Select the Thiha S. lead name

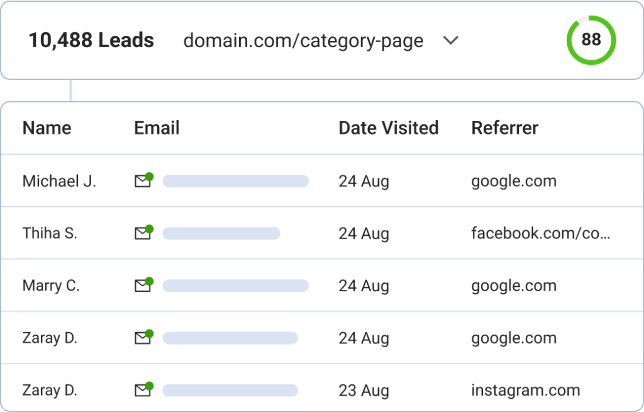(x=50, y=233)
